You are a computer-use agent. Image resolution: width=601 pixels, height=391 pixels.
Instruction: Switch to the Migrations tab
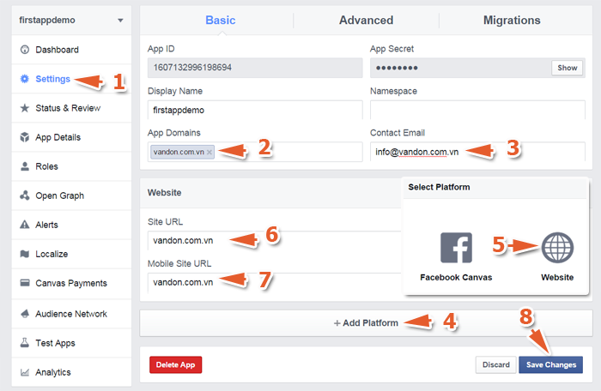click(x=512, y=20)
